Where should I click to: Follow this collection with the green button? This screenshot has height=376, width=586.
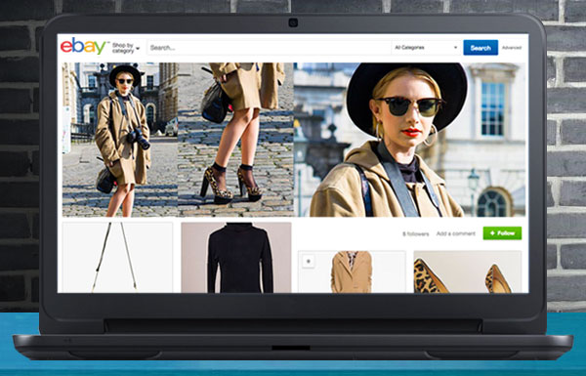pyautogui.click(x=502, y=233)
